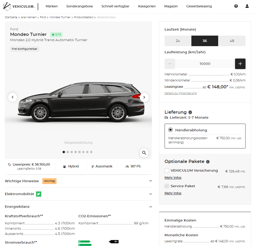Click the Automatik gearshift icon
This screenshot has height=246, width=255.
point(93,167)
